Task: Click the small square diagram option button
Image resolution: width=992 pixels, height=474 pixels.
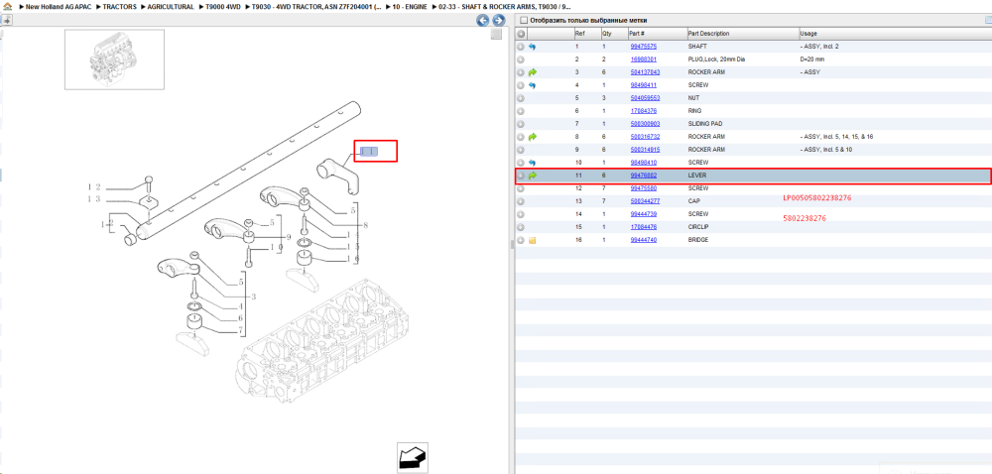Action: [x=497, y=34]
